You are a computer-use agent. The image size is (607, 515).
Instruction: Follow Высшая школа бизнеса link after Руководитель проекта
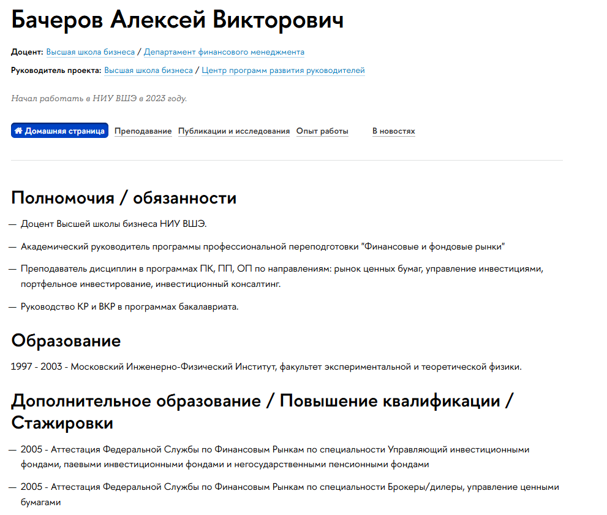click(x=148, y=71)
